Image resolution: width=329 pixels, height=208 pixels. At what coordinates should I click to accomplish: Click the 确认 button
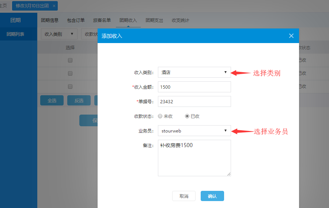click(212, 196)
